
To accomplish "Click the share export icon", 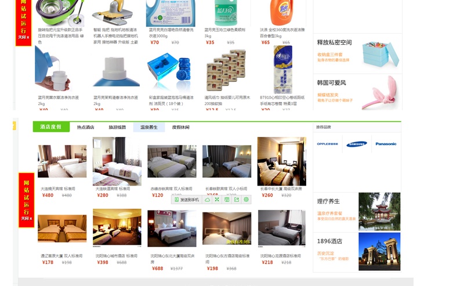I will coord(237,200).
